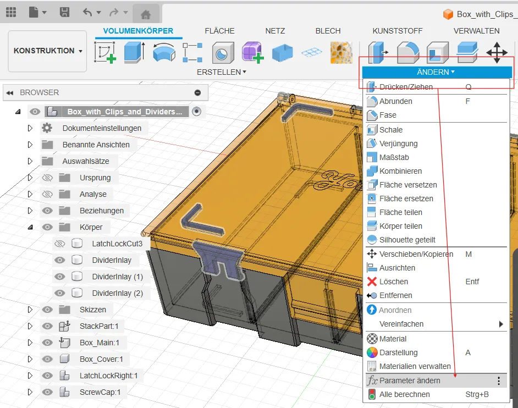Collapse the Körper folder
Viewport: 518px width, 408px height.
(30, 227)
